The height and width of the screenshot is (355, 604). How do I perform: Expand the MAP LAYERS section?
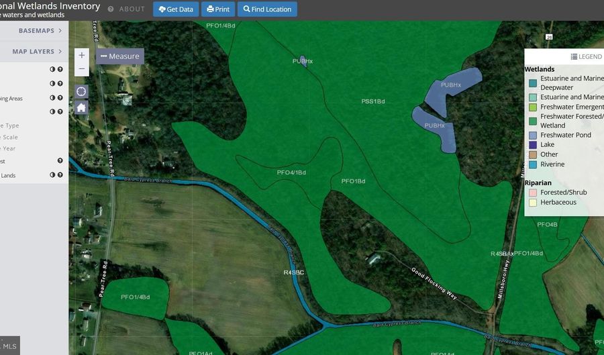(x=40, y=52)
